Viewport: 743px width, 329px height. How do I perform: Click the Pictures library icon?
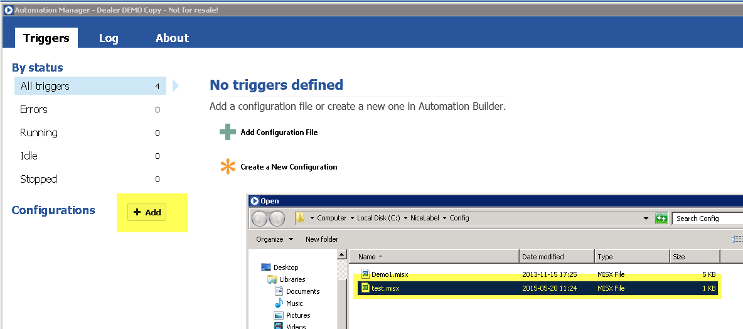click(279, 315)
